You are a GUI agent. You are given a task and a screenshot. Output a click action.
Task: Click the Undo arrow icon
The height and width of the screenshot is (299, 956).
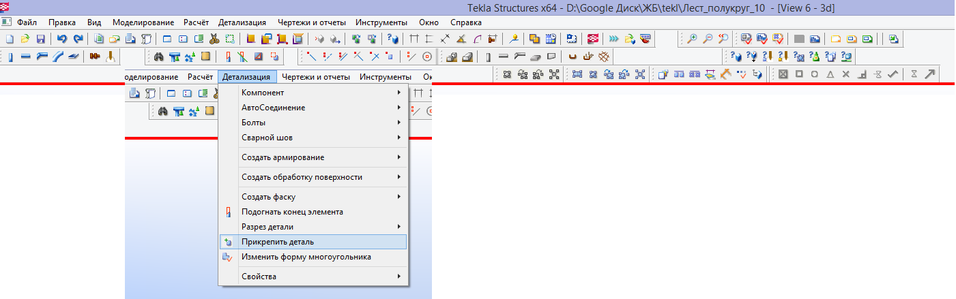pyautogui.click(x=62, y=39)
